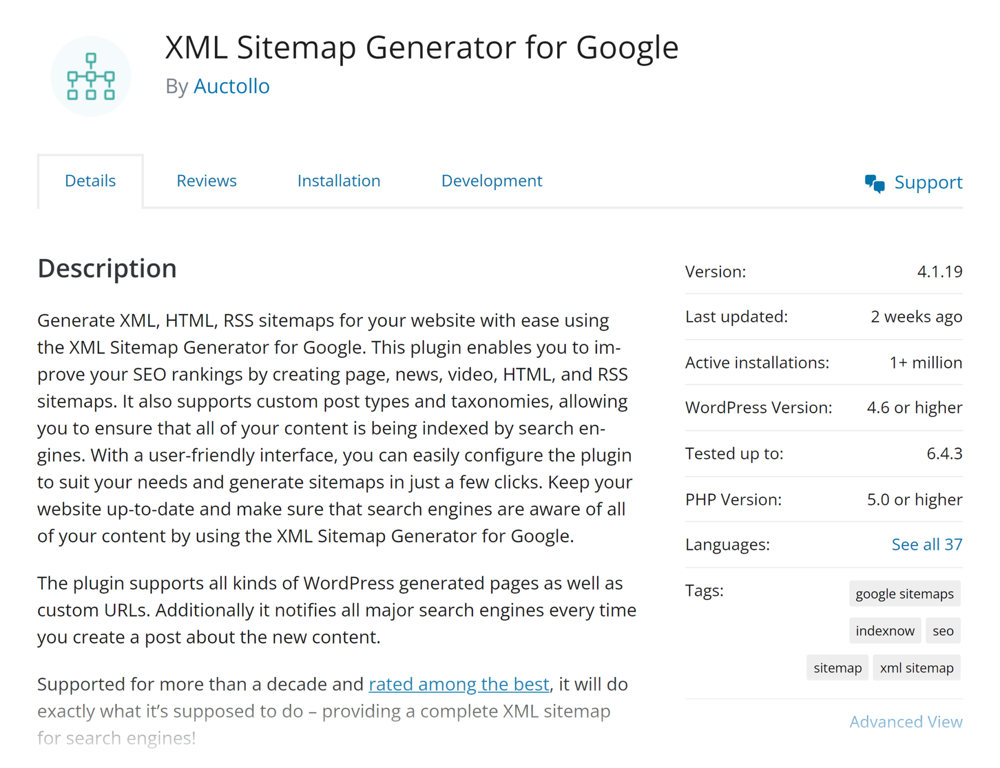The height and width of the screenshot is (768, 1000).
Task: Click the 'Languages:' label
Action: point(728,545)
